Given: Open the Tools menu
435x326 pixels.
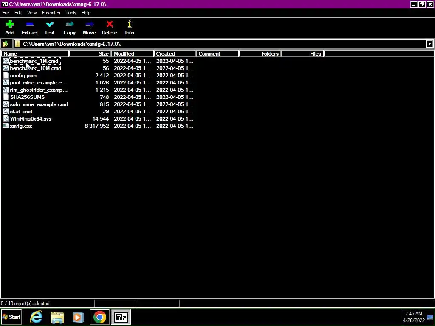Looking at the screenshot, I should pyautogui.click(x=71, y=13).
